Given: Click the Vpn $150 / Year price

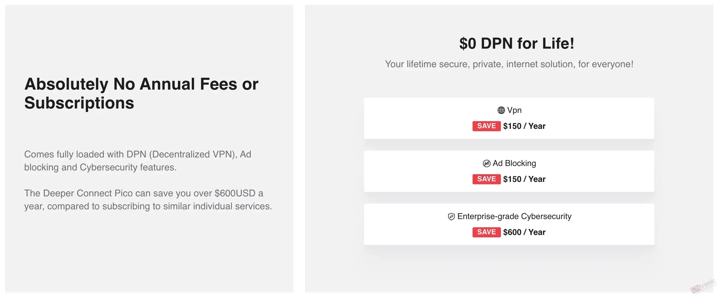Looking at the screenshot, I should click(x=524, y=126).
